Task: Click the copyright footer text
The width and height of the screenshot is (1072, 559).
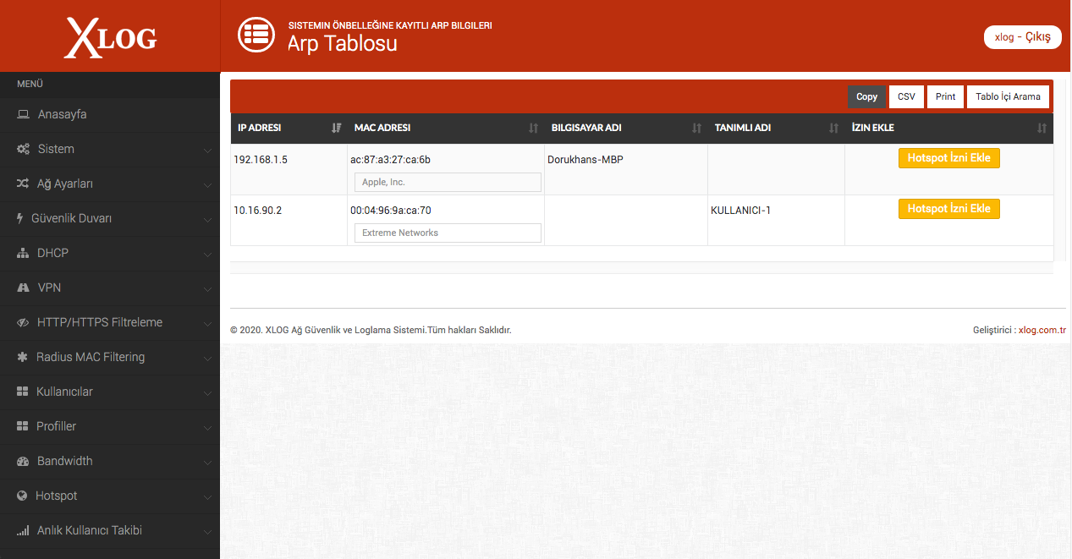Action: [x=371, y=330]
